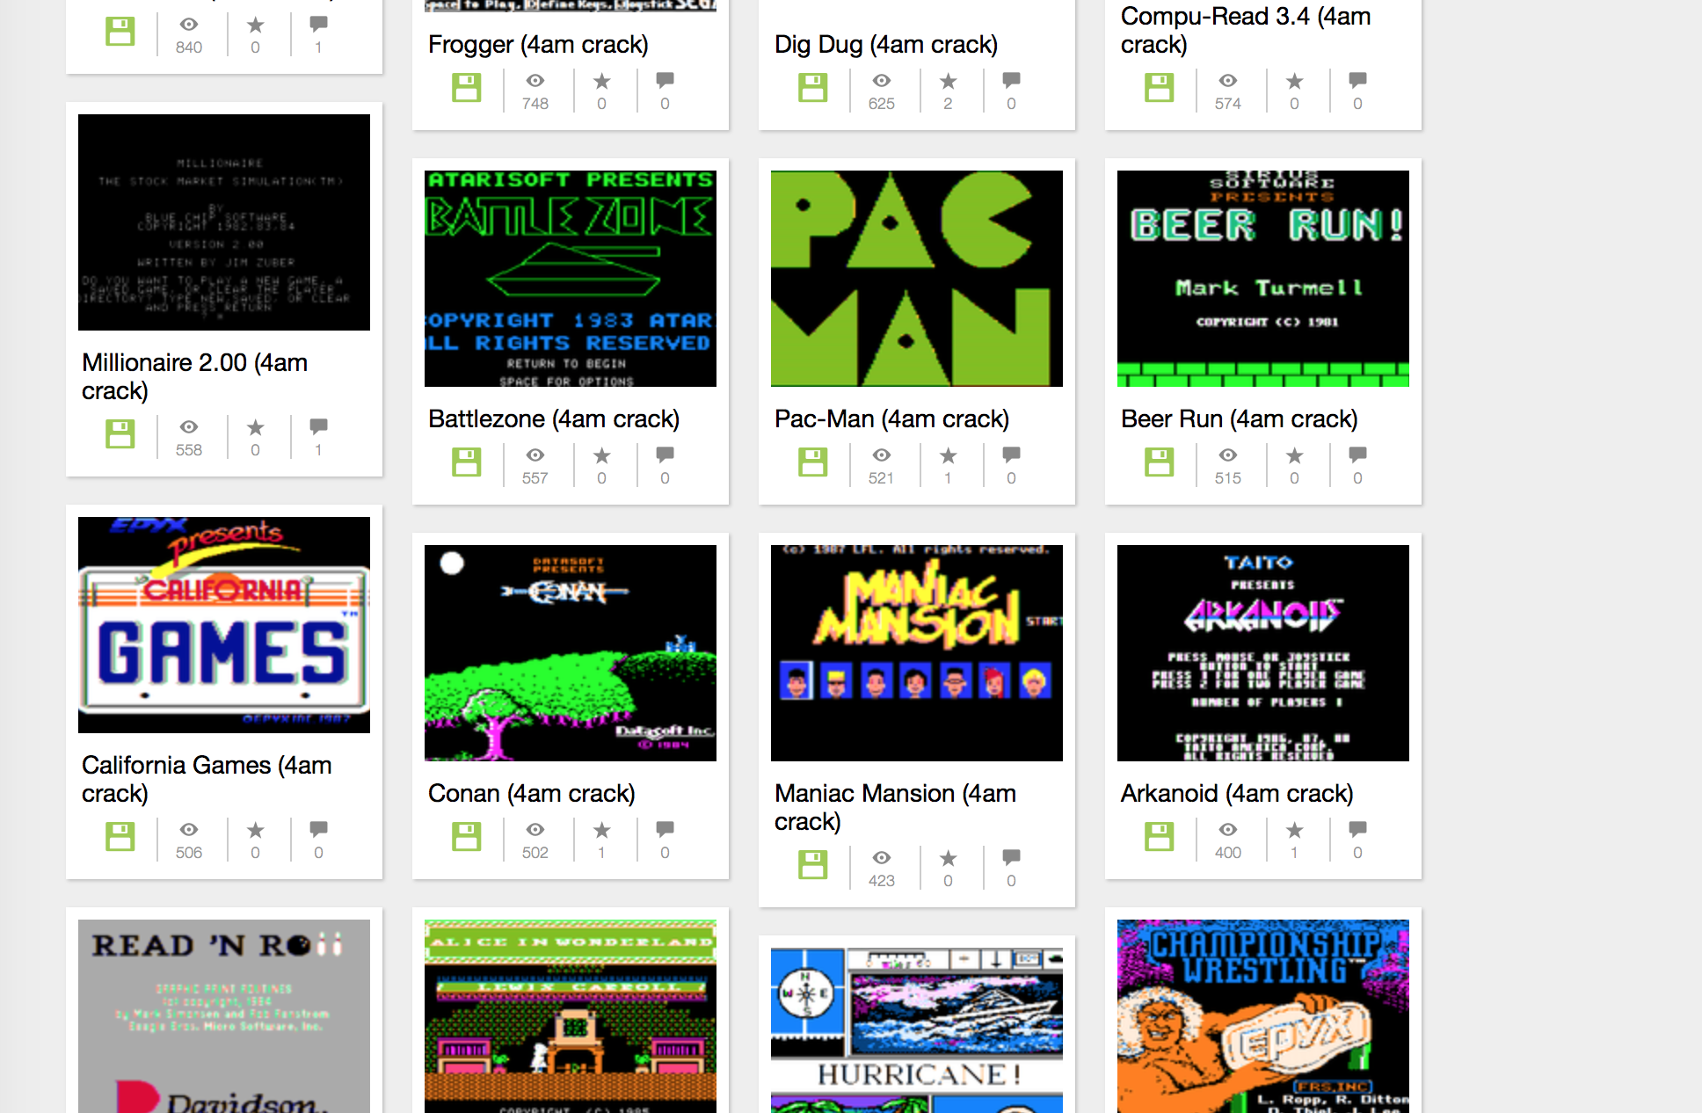Click the Beer Run title screen thumbnail
The height and width of the screenshot is (1113, 1702).
tap(1263, 279)
